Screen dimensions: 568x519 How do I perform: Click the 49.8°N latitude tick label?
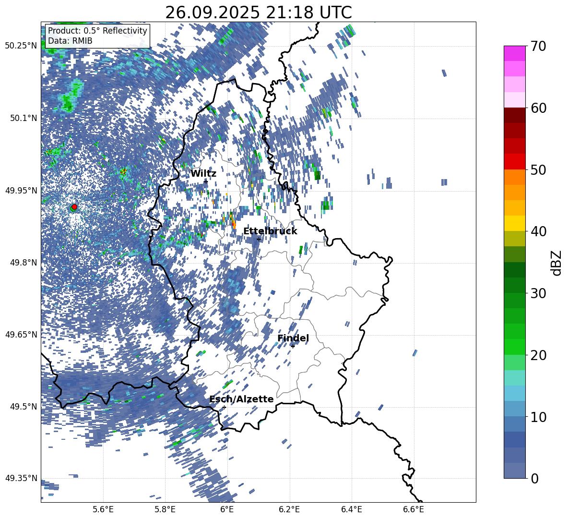pyautogui.click(x=23, y=263)
